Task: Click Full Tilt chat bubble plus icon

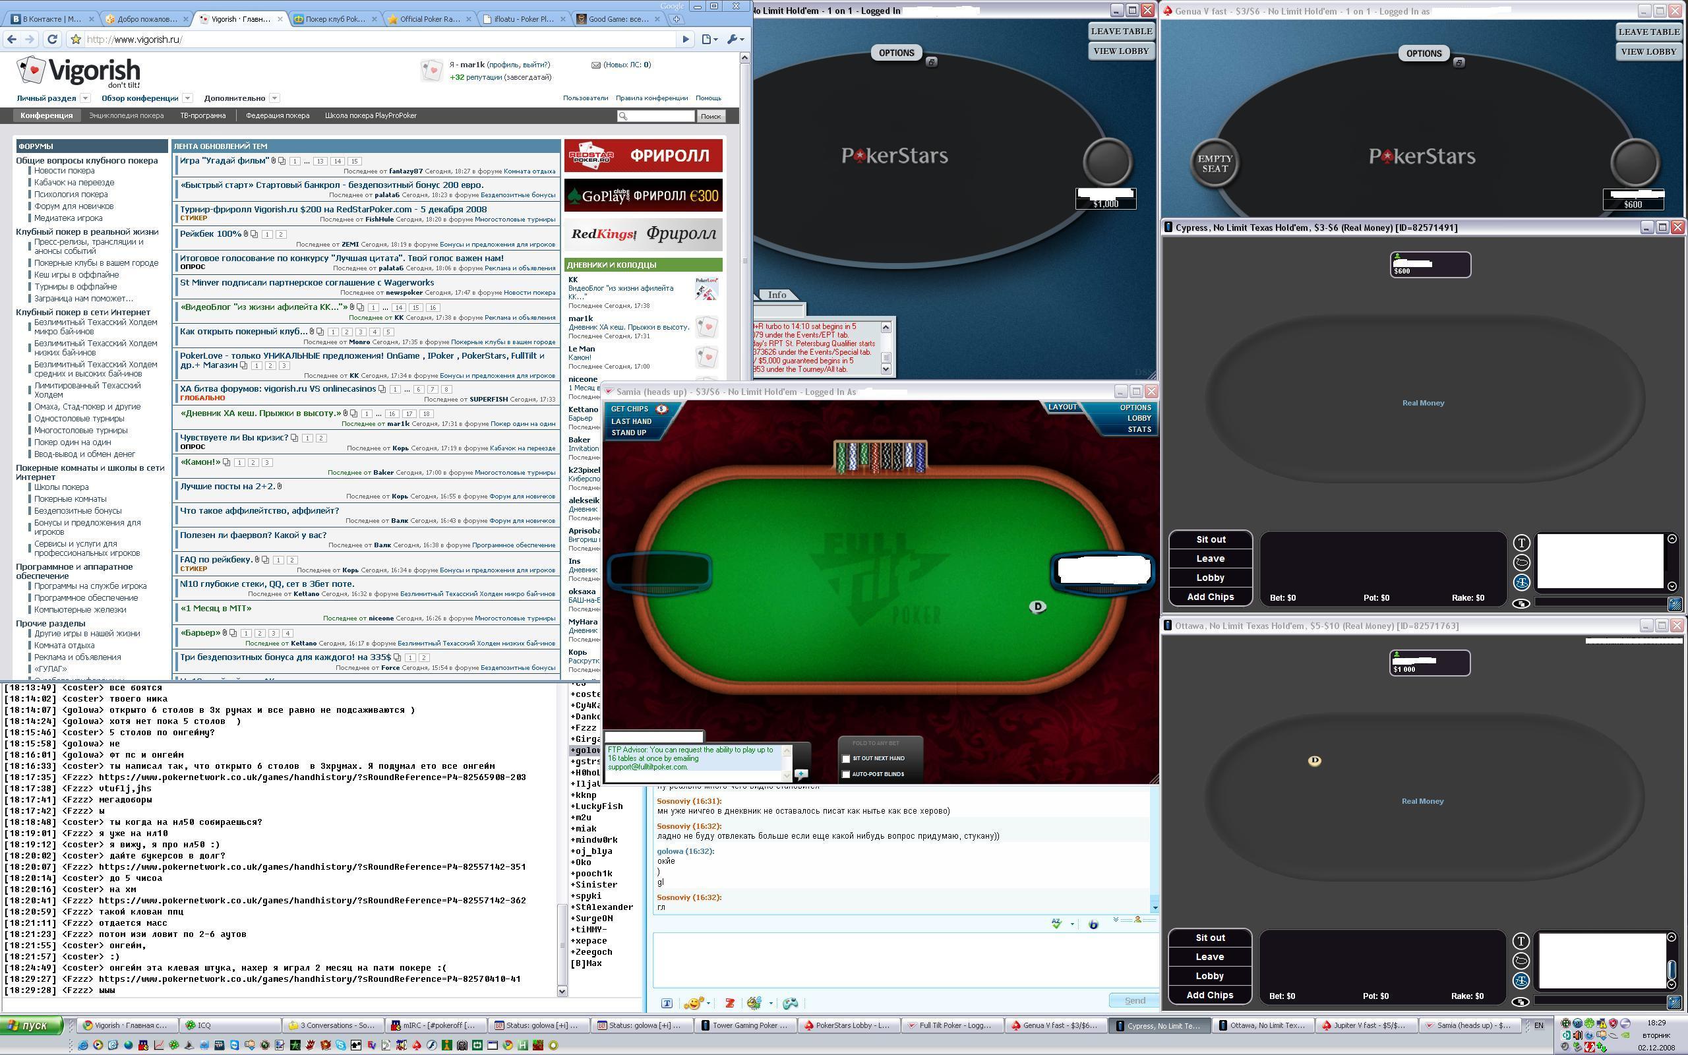Action: click(x=800, y=774)
